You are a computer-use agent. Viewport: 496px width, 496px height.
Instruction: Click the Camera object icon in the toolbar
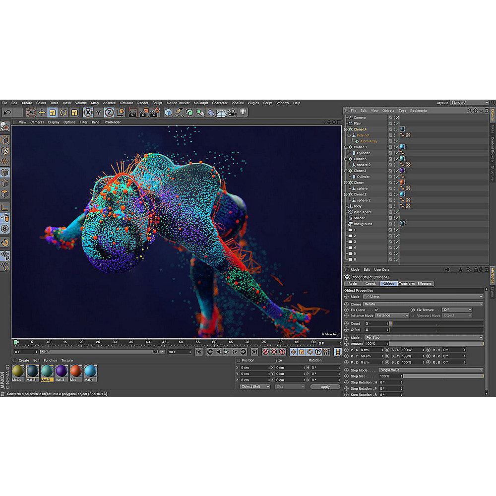pyautogui.click(x=232, y=113)
